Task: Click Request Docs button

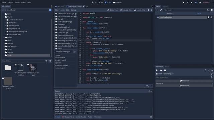Action: tap(126, 10)
